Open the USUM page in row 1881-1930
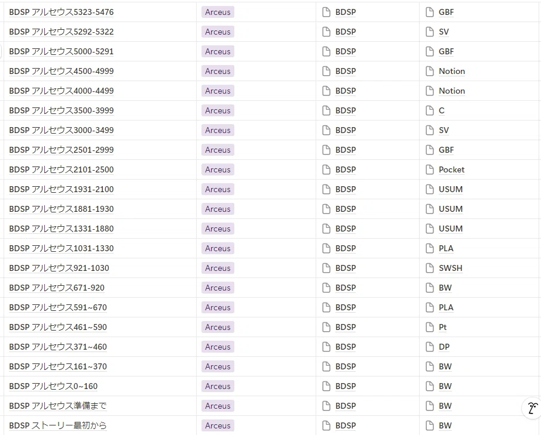541x435 pixels. pos(451,209)
